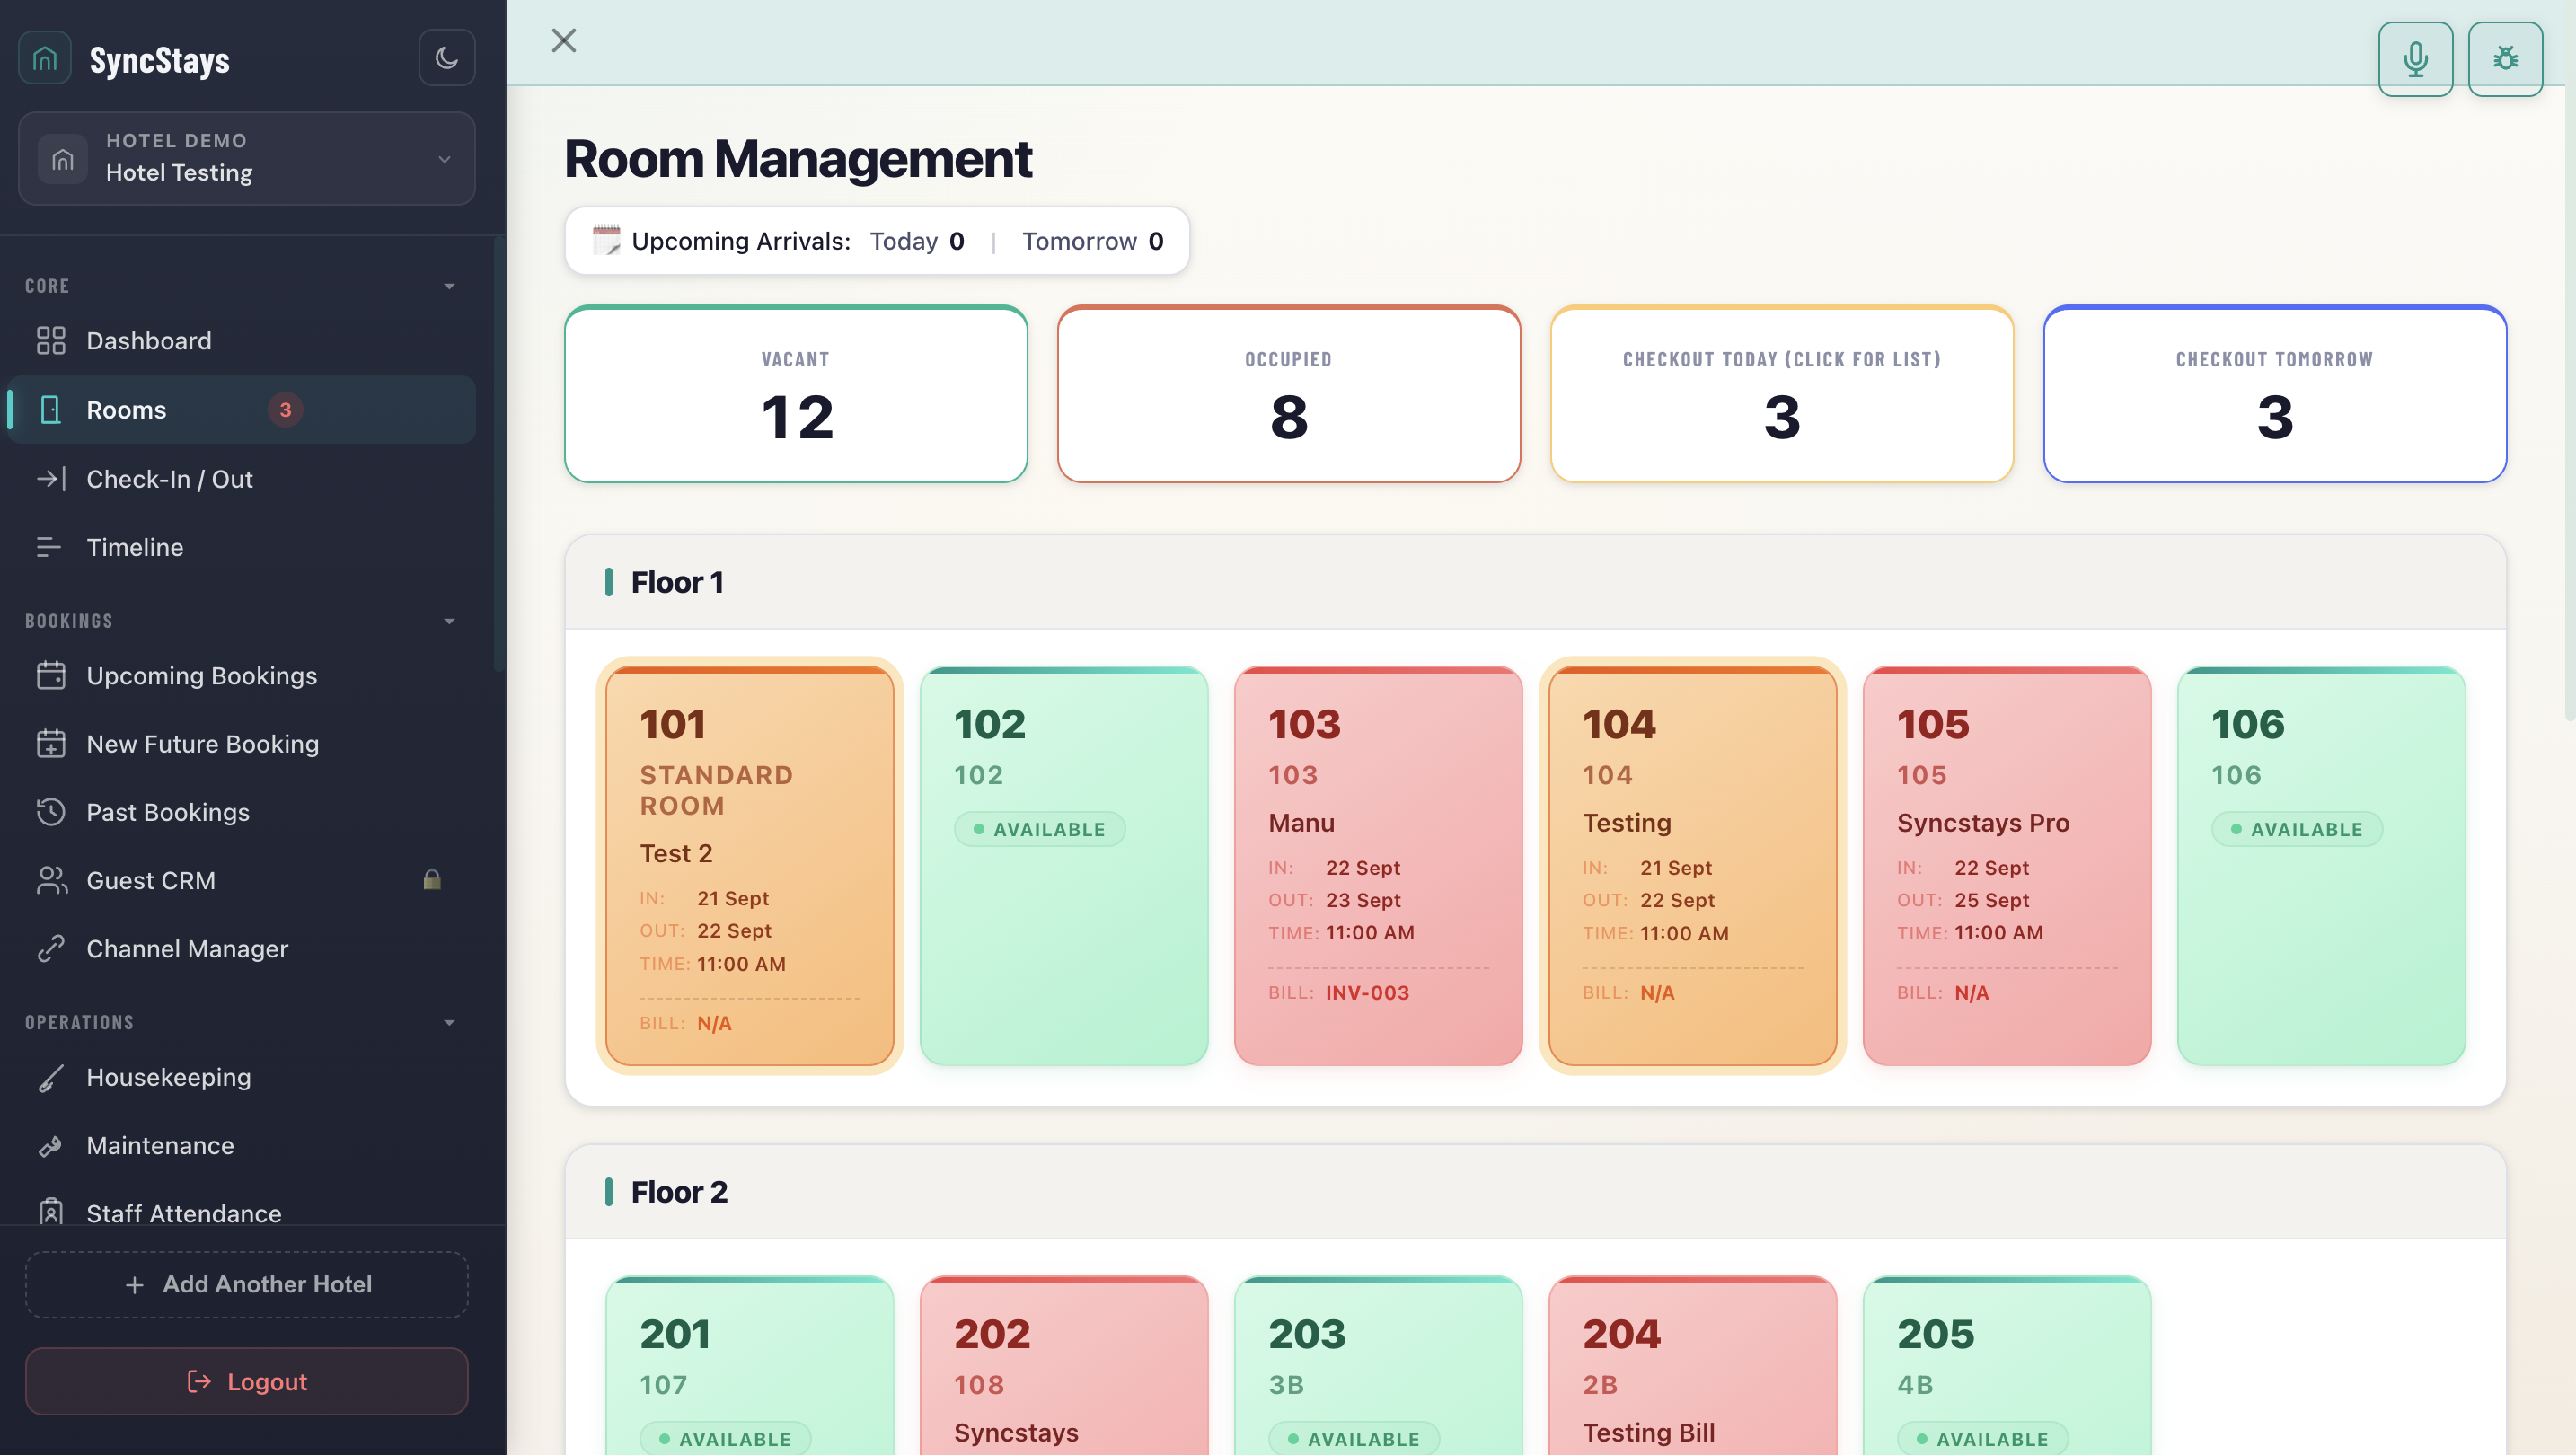Open the Dashboard page

tap(241, 341)
